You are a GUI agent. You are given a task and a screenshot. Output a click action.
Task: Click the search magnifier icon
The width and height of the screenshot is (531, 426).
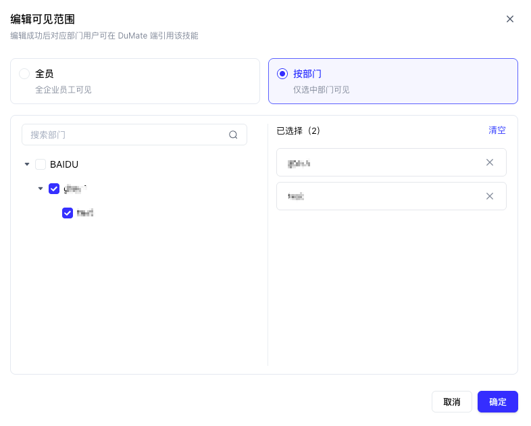pos(233,135)
